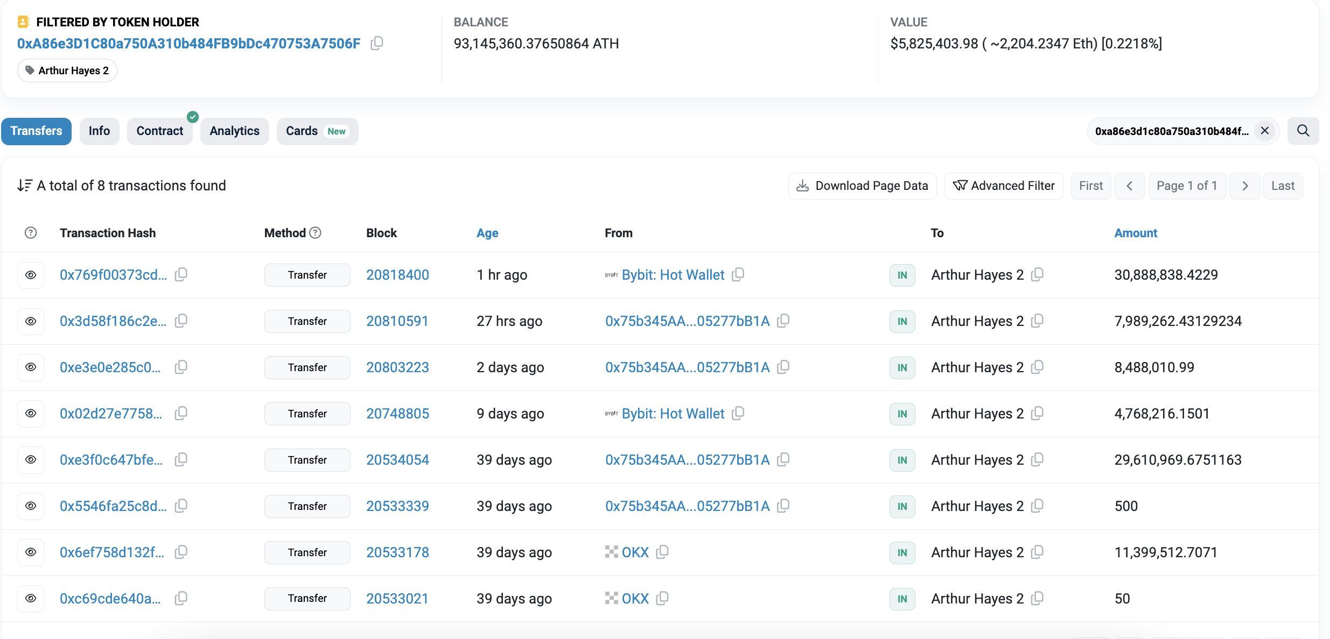Screen dimensions: 1330x639
Task: Open block 20818400
Action: click(397, 275)
